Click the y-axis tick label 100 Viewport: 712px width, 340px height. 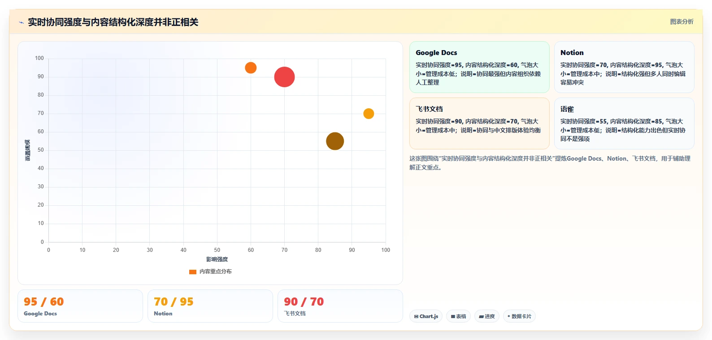[39, 58]
